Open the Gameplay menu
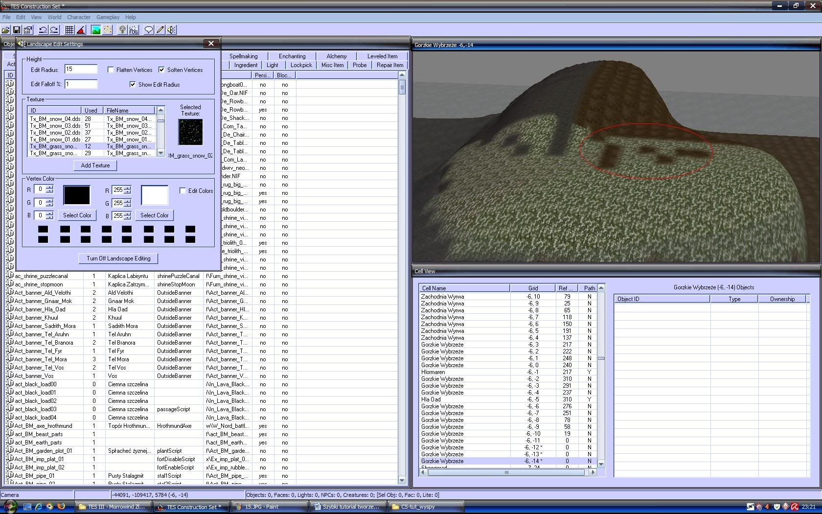822x514 pixels. pos(108,17)
